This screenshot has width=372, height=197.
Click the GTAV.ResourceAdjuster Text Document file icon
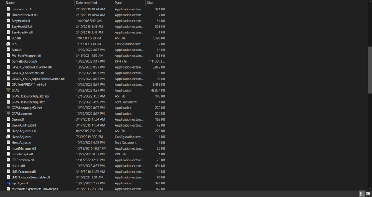click(8, 102)
